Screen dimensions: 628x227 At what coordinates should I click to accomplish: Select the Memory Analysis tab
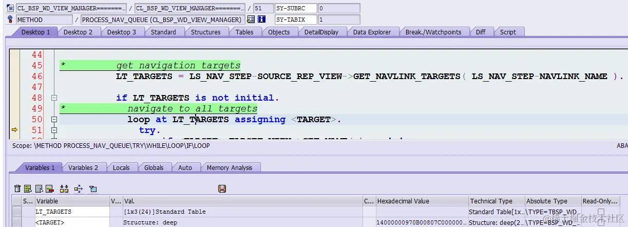(230, 167)
